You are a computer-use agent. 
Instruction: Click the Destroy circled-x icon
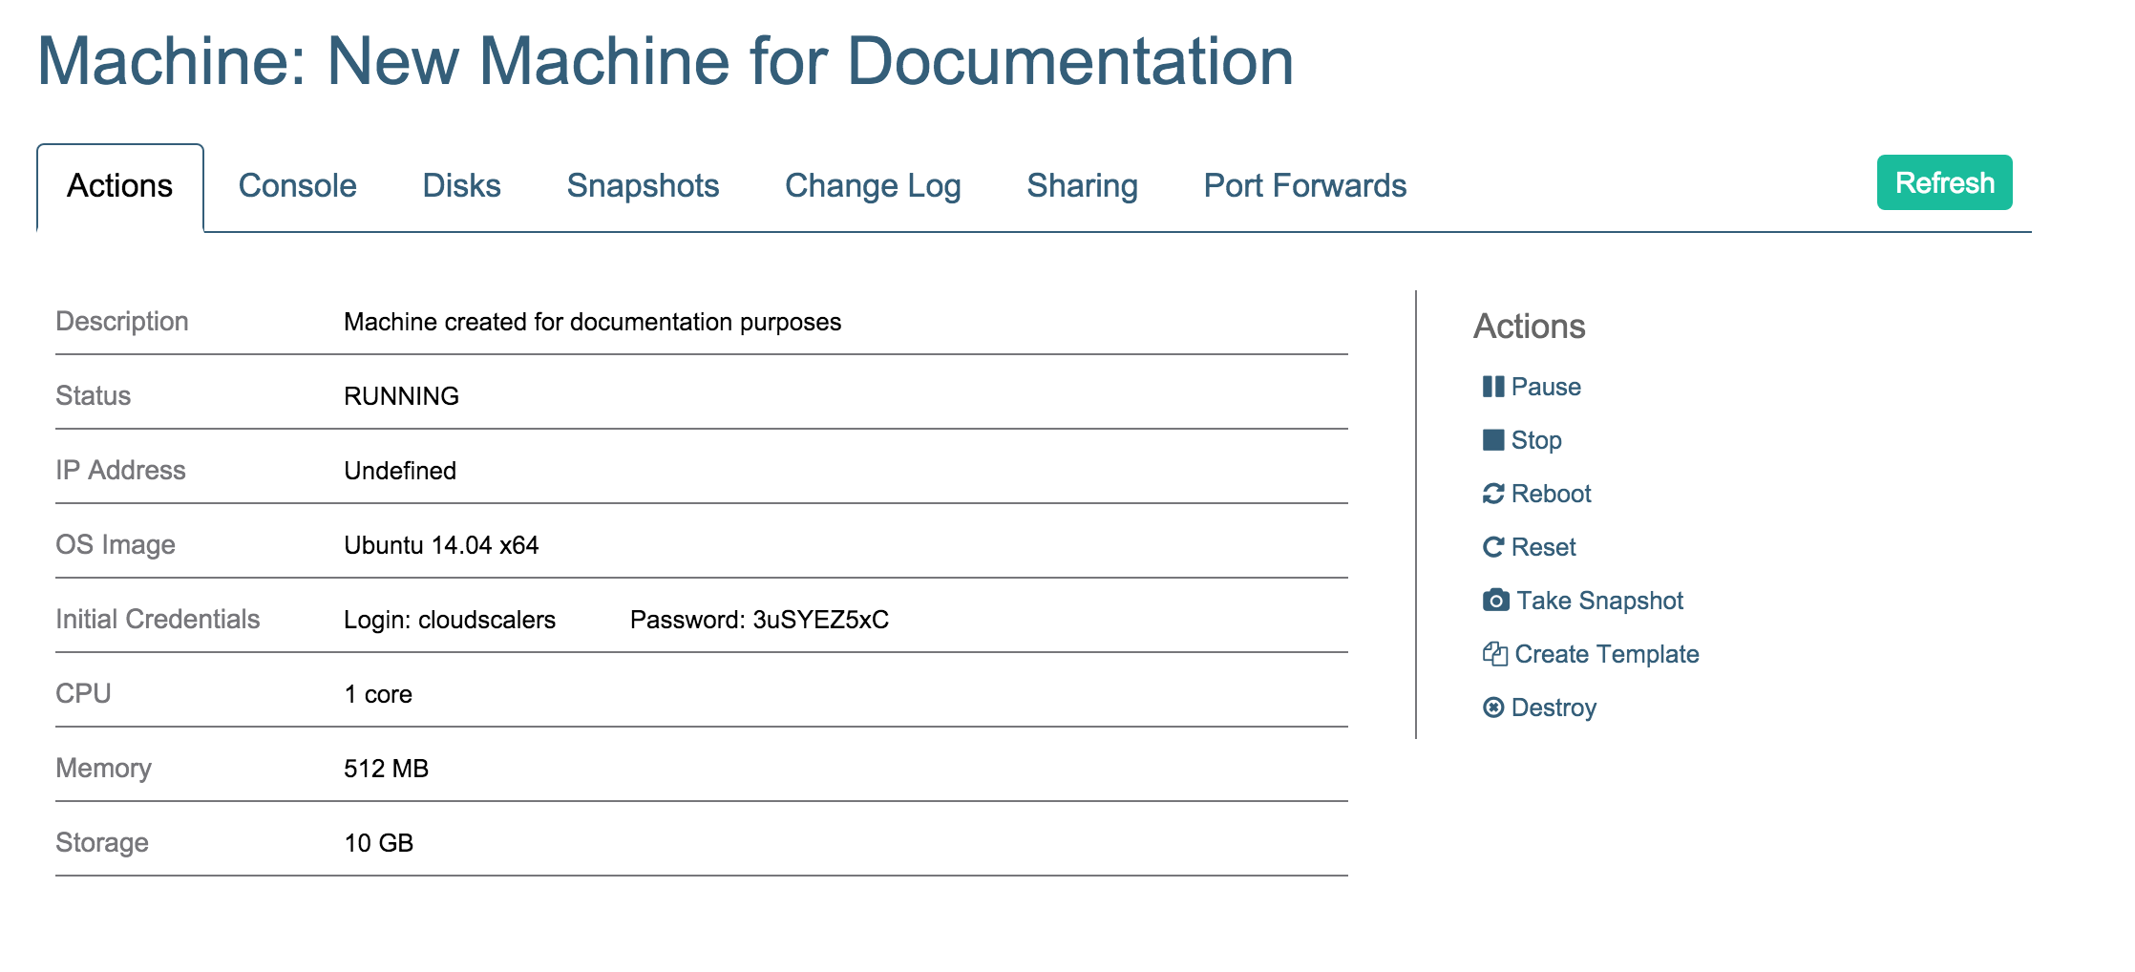click(x=1493, y=708)
